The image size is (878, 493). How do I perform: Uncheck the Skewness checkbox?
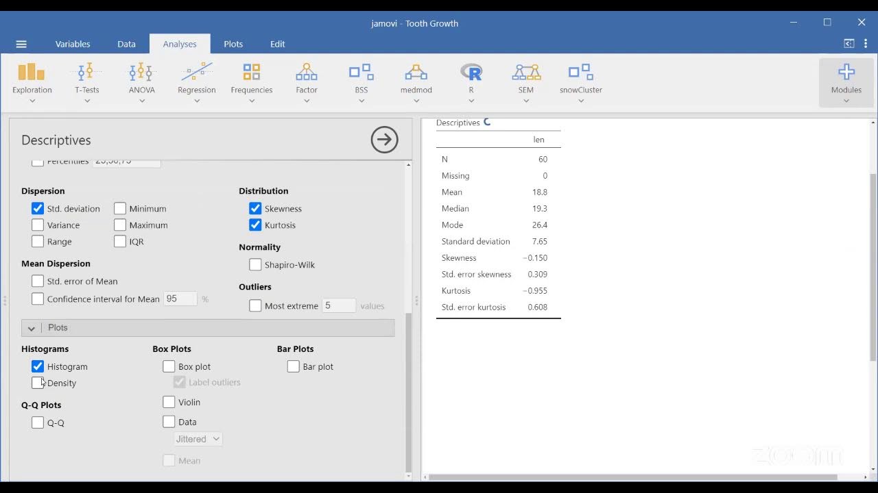255,209
